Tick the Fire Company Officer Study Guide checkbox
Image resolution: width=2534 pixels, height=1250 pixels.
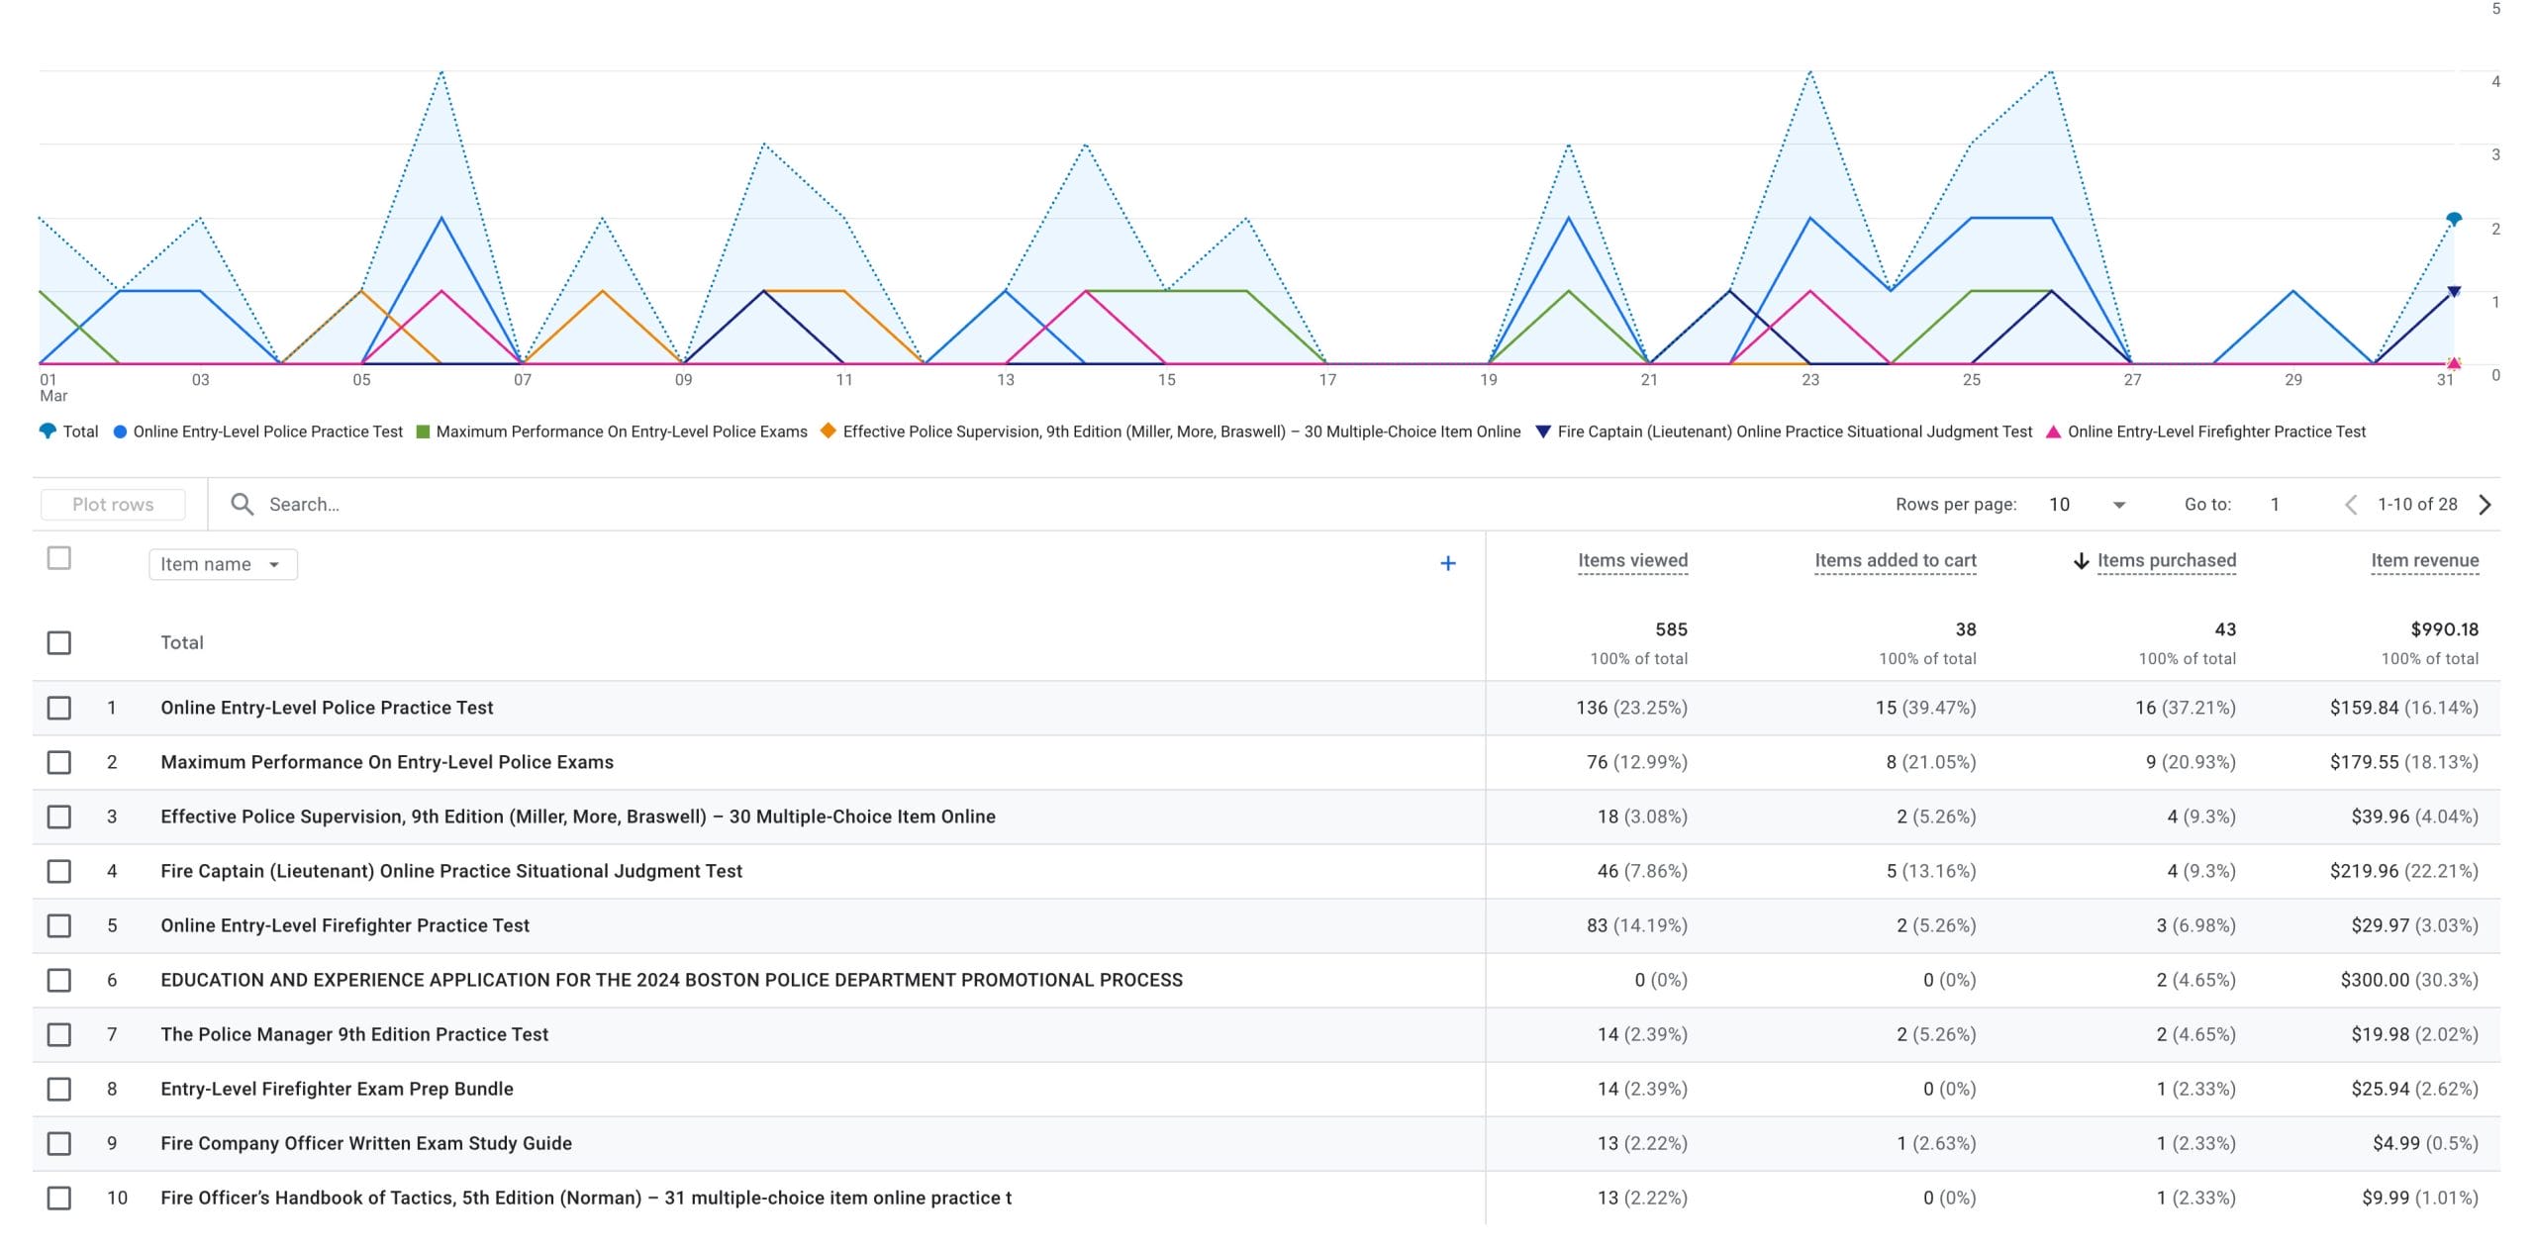(x=59, y=1143)
